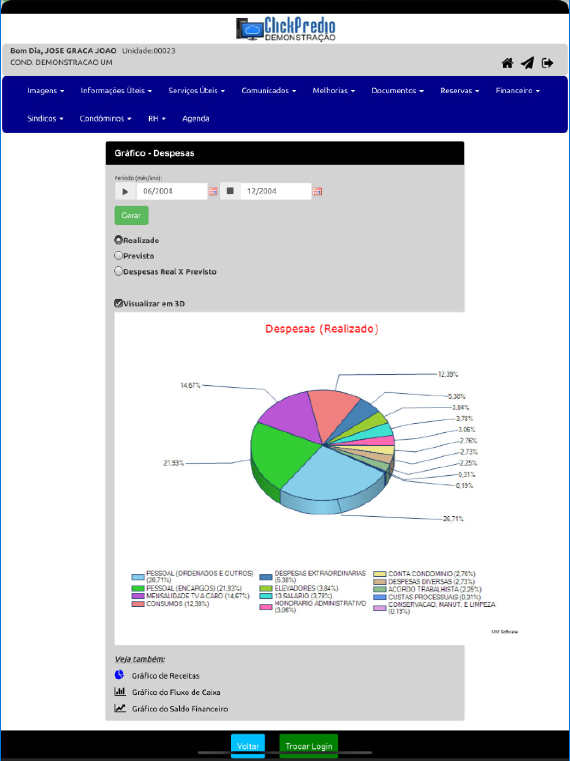Click the 13.SALARIO legend color swatch
Viewport: 570px width, 761px height.
[x=266, y=596]
